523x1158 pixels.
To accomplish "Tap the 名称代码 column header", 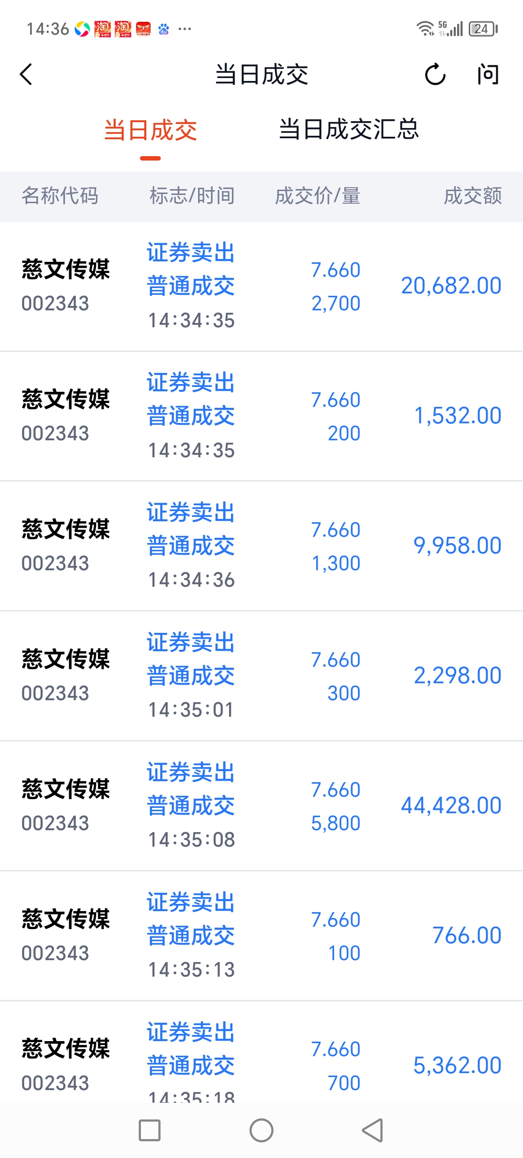I will [x=60, y=196].
